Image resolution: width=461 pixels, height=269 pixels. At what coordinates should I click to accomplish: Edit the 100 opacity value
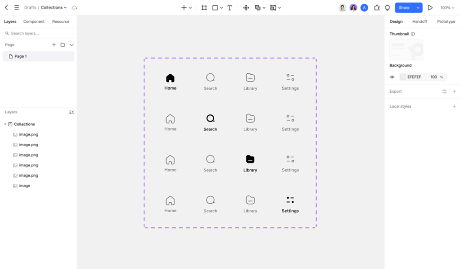click(434, 77)
